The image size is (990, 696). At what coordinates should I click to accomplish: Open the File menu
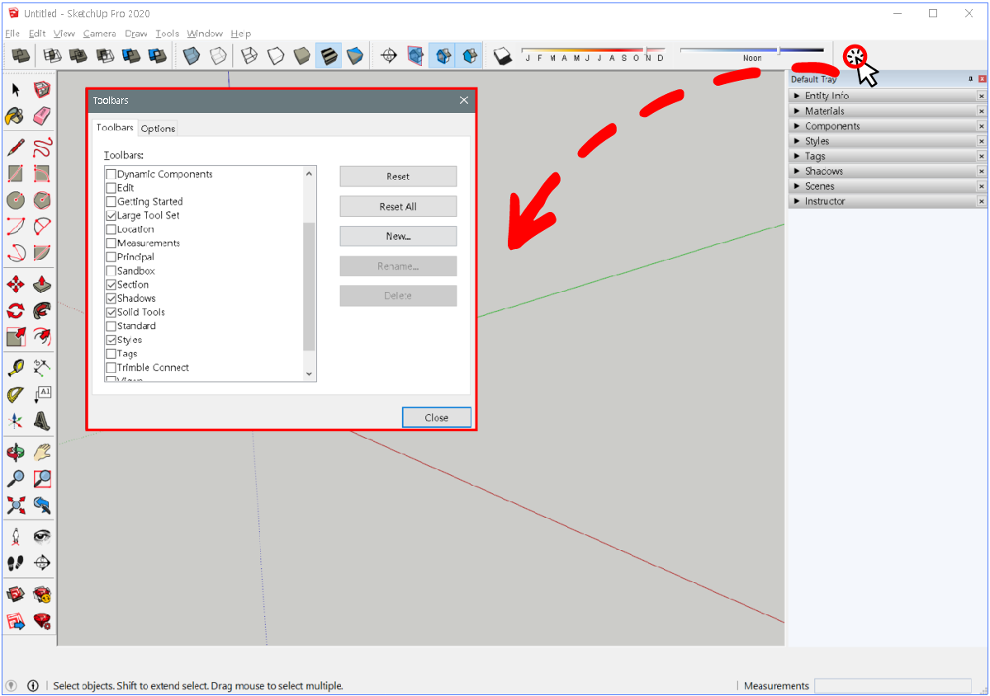click(x=12, y=34)
